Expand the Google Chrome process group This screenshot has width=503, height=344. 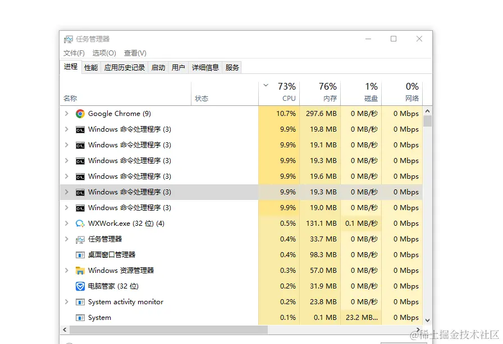click(x=67, y=113)
